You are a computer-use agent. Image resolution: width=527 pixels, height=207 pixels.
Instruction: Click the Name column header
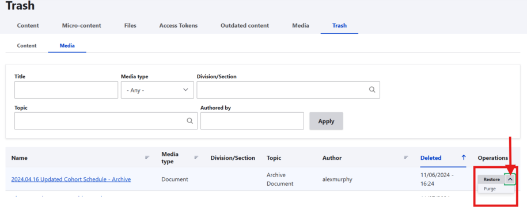pyautogui.click(x=20, y=158)
